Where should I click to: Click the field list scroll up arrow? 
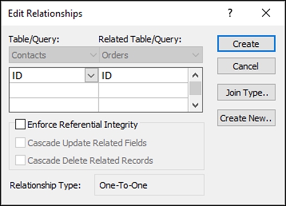click(195, 75)
